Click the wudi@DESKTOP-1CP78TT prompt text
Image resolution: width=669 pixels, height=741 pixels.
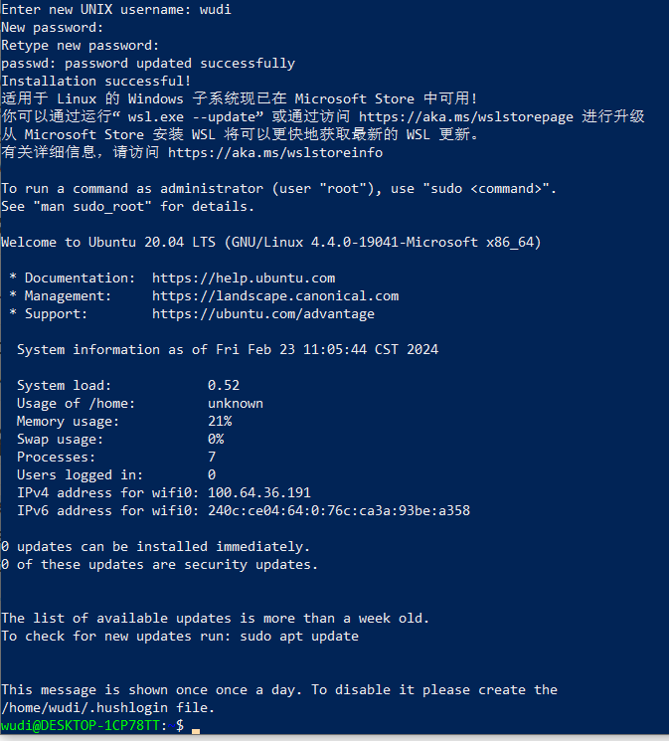pyautogui.click(x=84, y=726)
